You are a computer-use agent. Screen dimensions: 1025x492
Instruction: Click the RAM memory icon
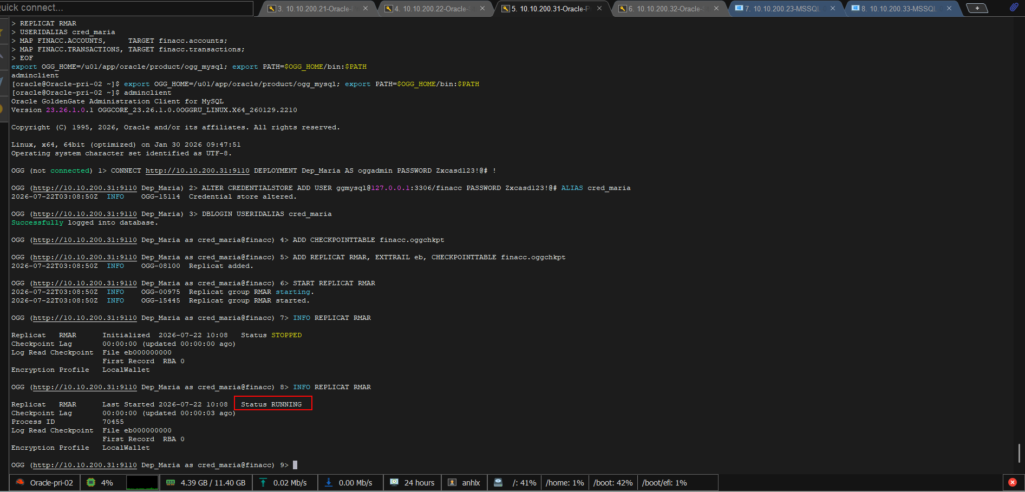coord(171,482)
